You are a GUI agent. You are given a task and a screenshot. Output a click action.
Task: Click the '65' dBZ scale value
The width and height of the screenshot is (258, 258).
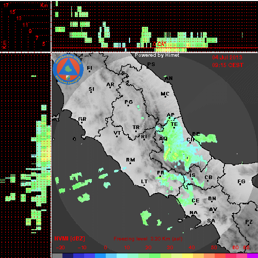pyautogui.click(x=246, y=248)
